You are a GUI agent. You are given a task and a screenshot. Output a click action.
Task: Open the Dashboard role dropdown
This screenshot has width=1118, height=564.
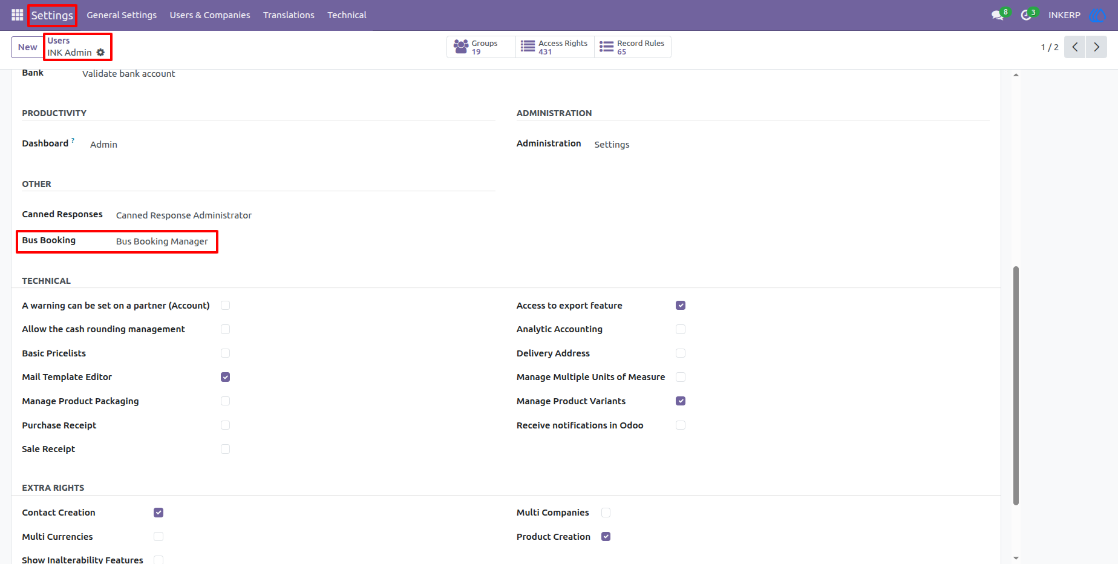104,145
